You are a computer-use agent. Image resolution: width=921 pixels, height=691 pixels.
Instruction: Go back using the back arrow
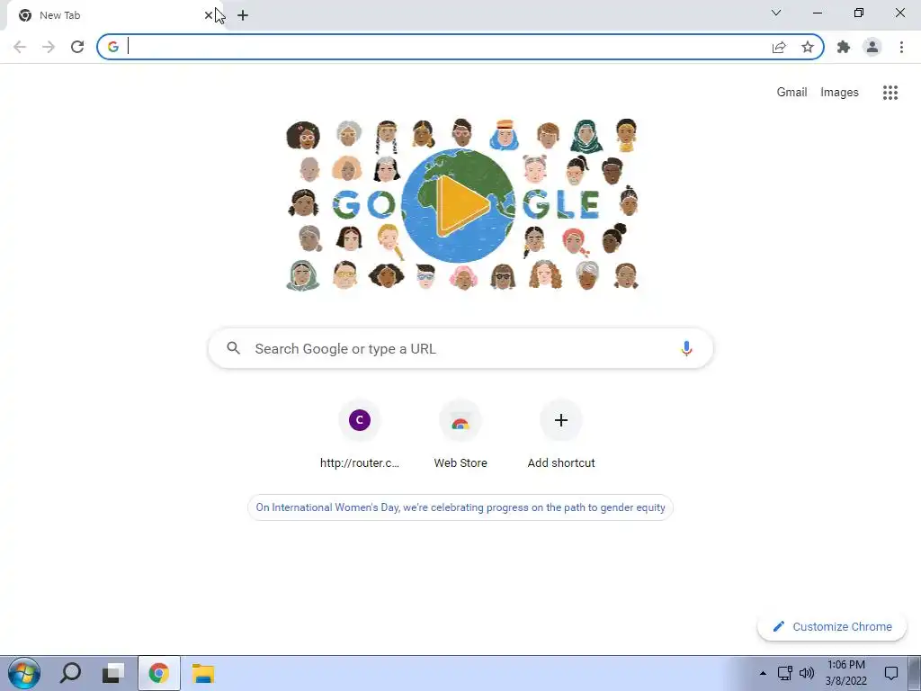(20, 47)
